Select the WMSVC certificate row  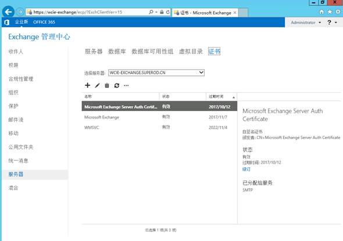pyautogui.click(x=159, y=127)
